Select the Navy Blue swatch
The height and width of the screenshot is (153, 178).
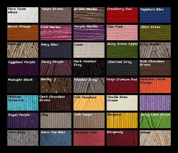(56, 50)
